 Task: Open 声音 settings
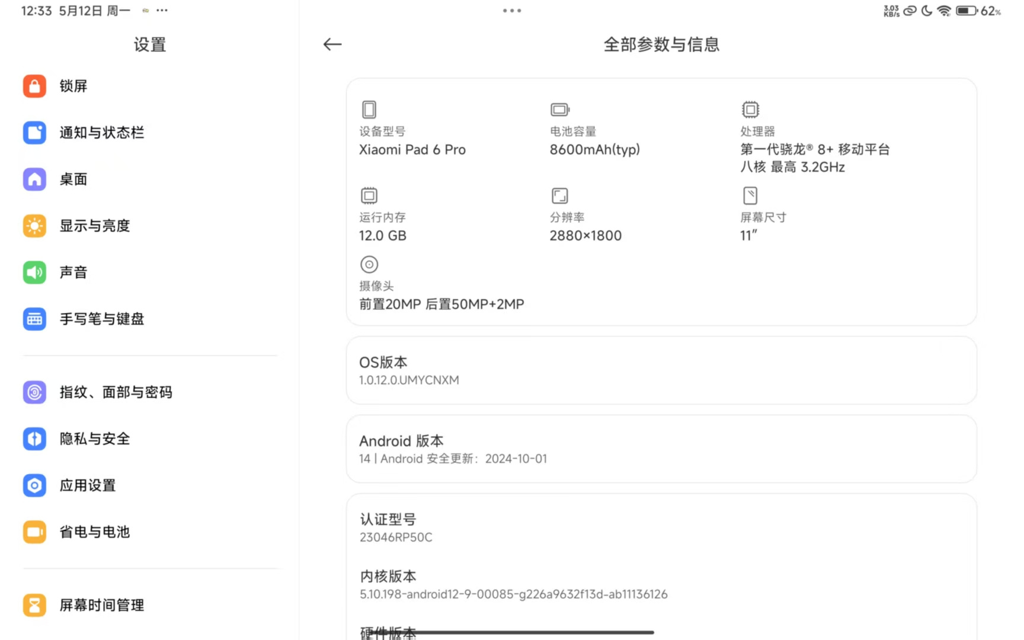[x=150, y=273]
